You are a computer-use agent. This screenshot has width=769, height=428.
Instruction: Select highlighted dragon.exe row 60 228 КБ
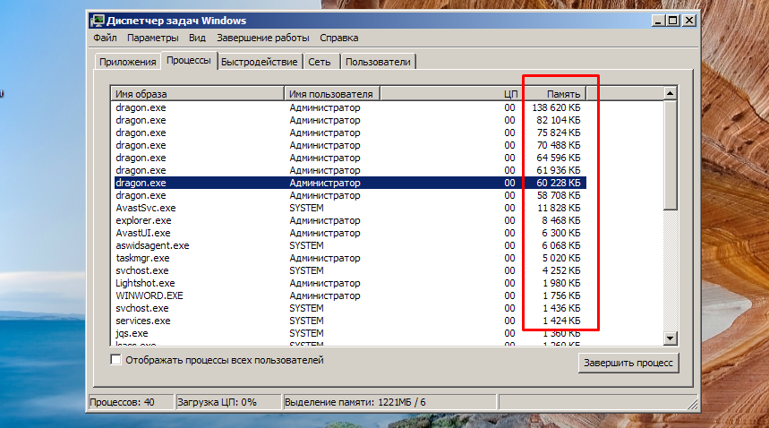click(350, 183)
